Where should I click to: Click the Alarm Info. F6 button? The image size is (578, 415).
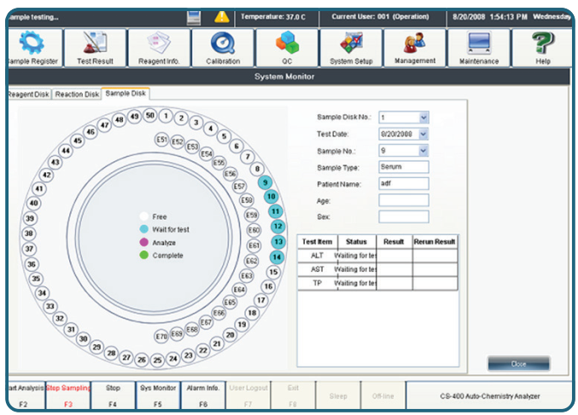(203, 393)
